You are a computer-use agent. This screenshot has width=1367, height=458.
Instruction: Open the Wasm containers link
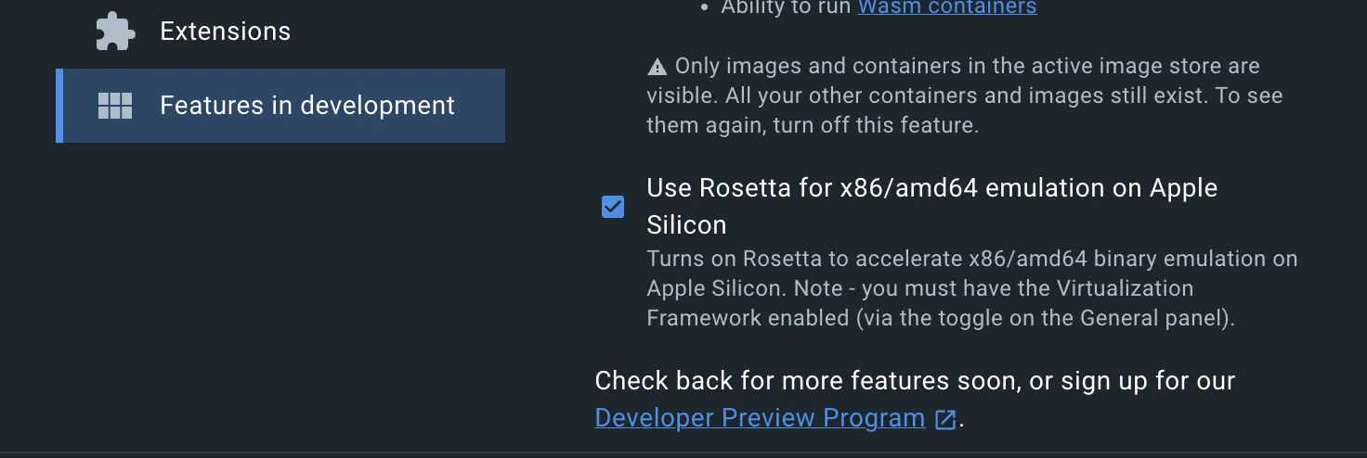pos(946,7)
